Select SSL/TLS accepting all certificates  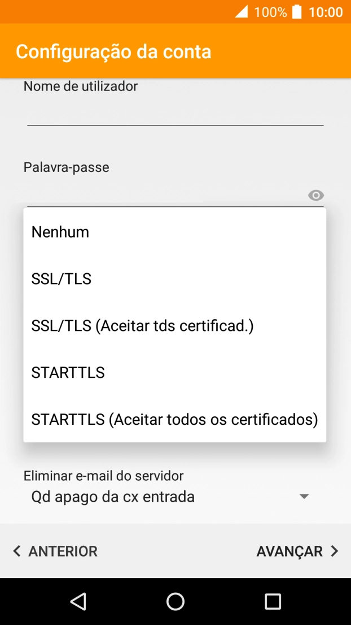point(142,325)
